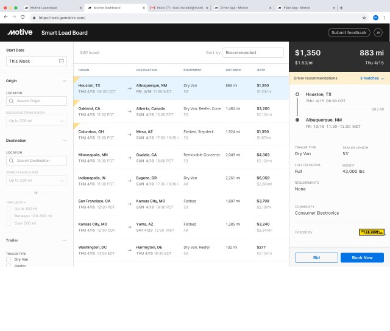
Task: Bookmark the page with the star icon
Action: tap(364, 18)
